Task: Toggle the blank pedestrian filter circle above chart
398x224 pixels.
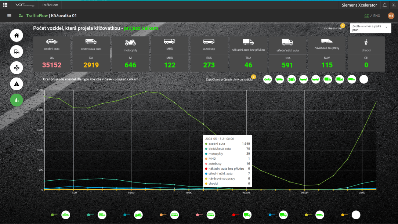Action: 363,79
